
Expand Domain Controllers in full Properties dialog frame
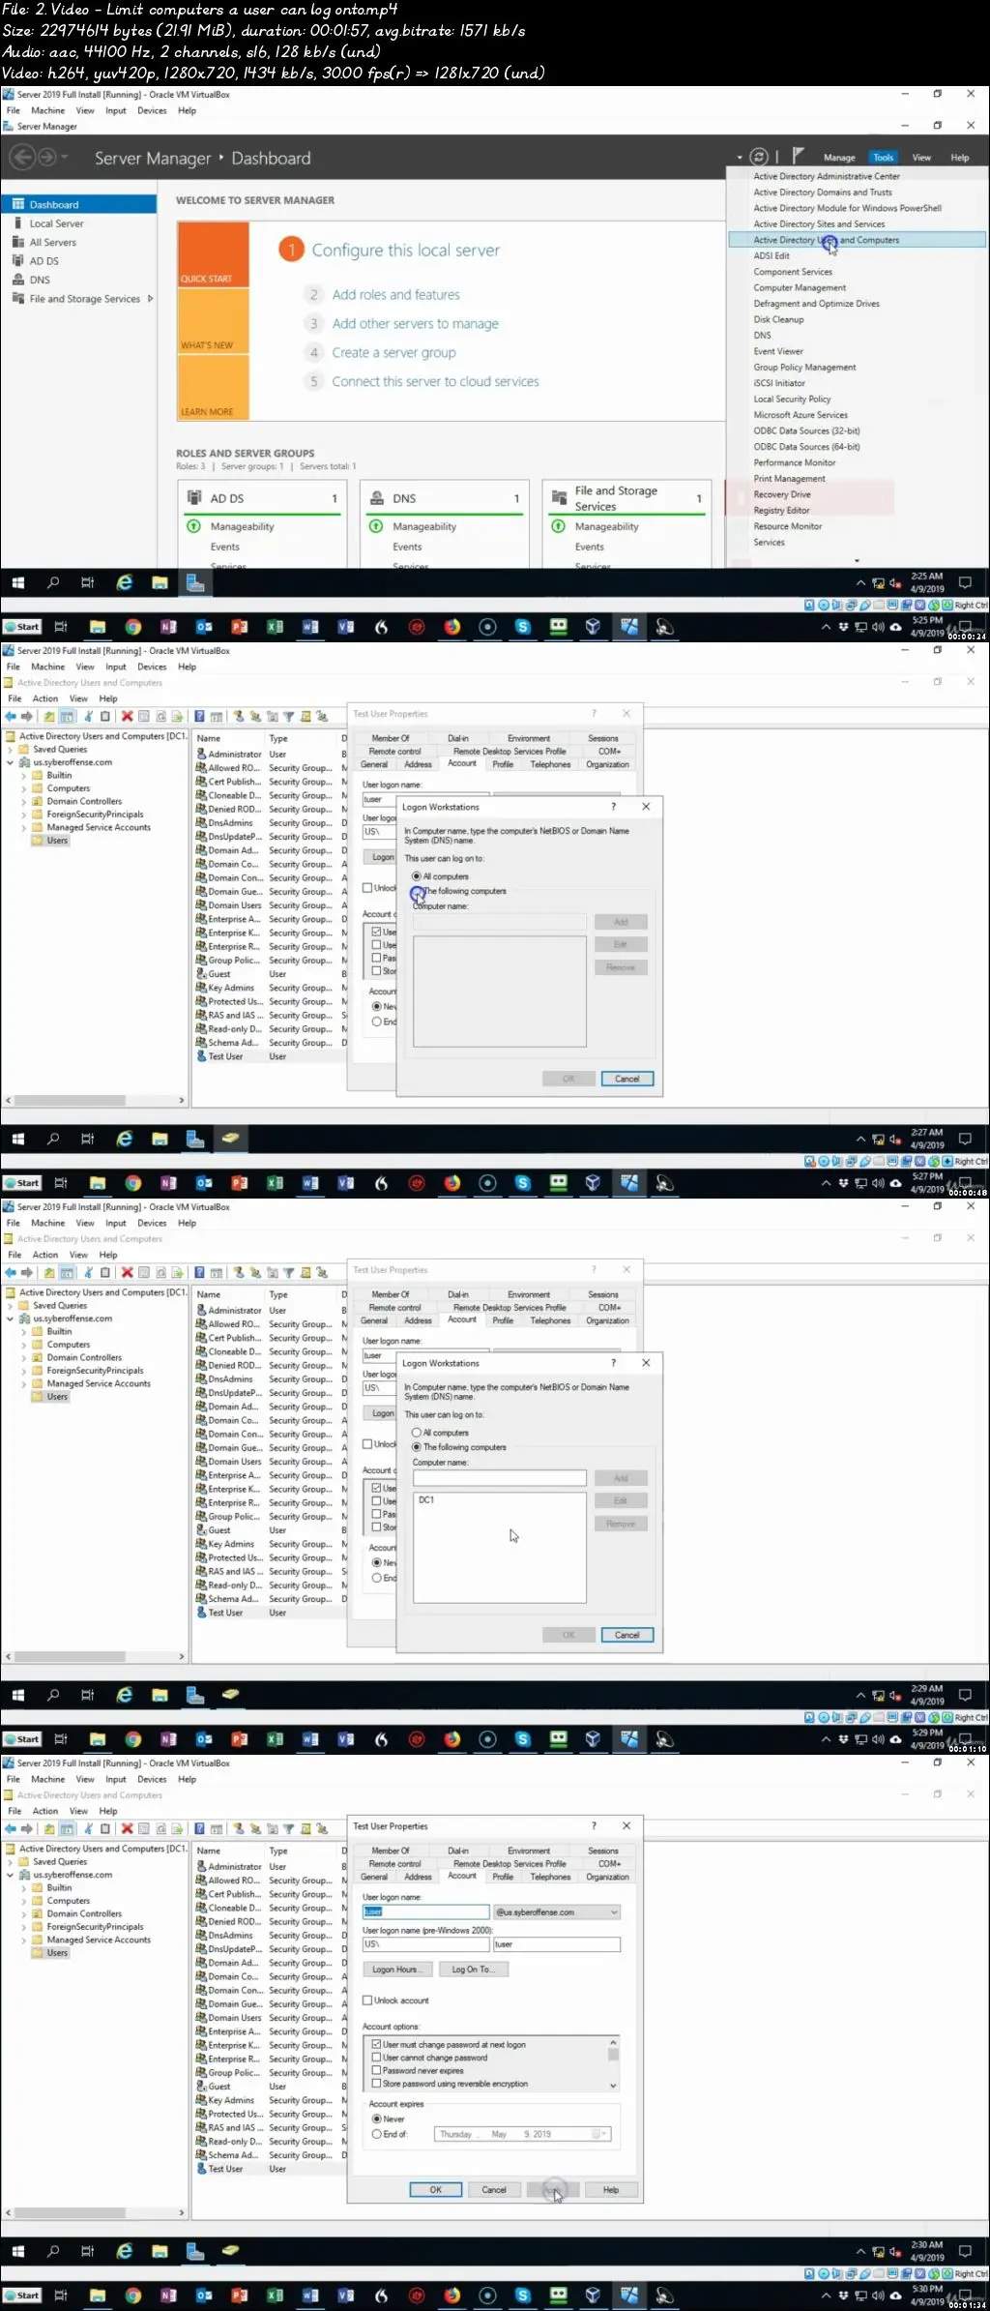click(23, 1913)
